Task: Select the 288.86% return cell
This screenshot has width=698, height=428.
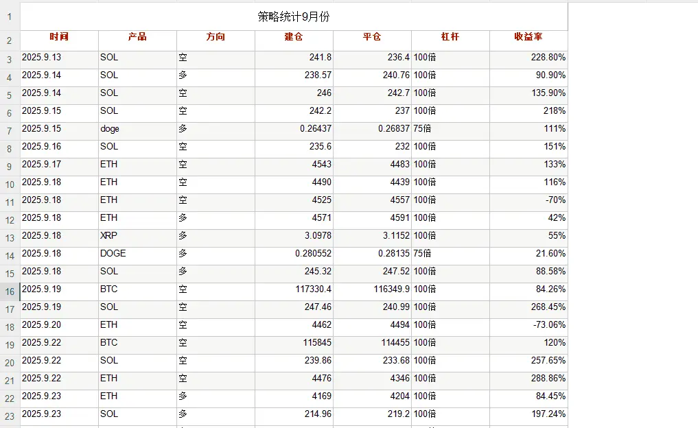Action: click(529, 381)
